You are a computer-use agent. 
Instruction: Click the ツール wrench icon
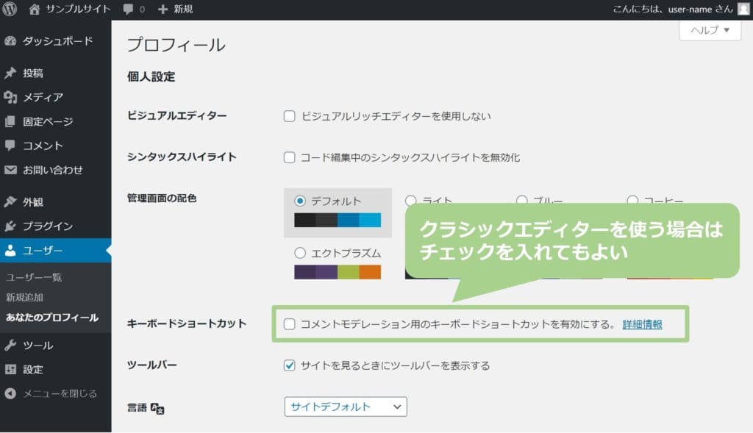pos(10,346)
